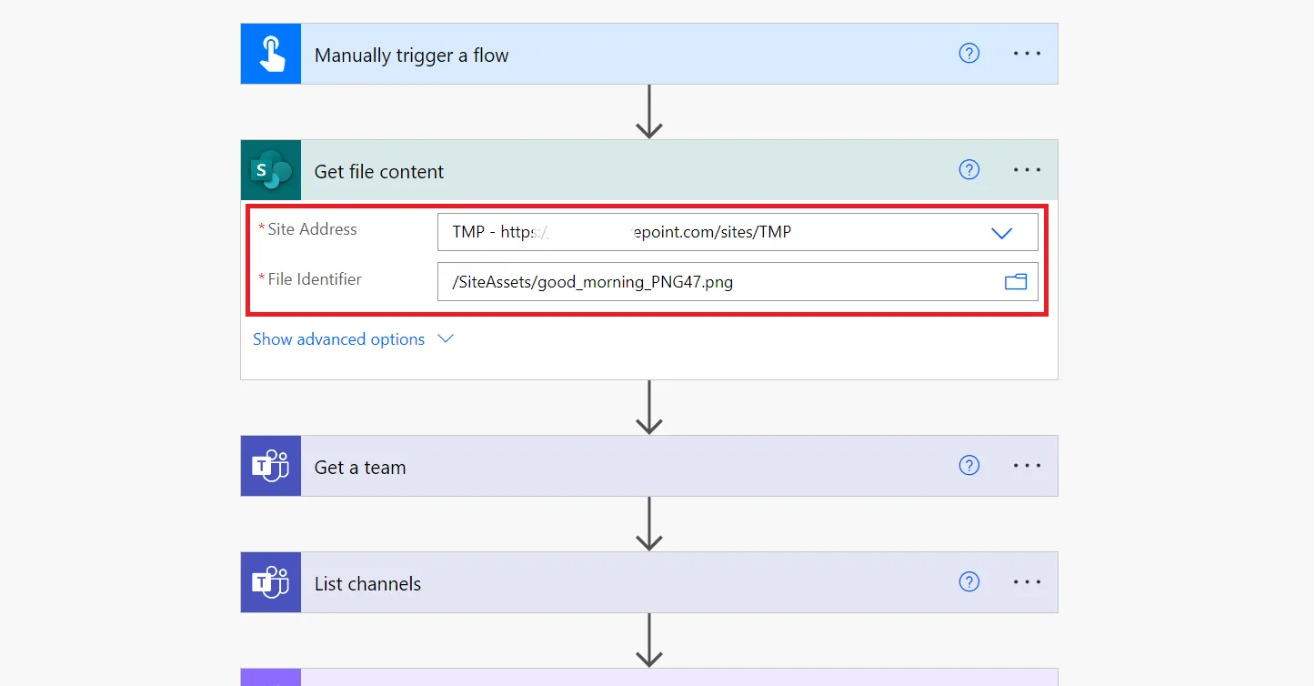Open the ellipsis menu for Get file content
This screenshot has width=1315, height=686.
pos(1027,170)
